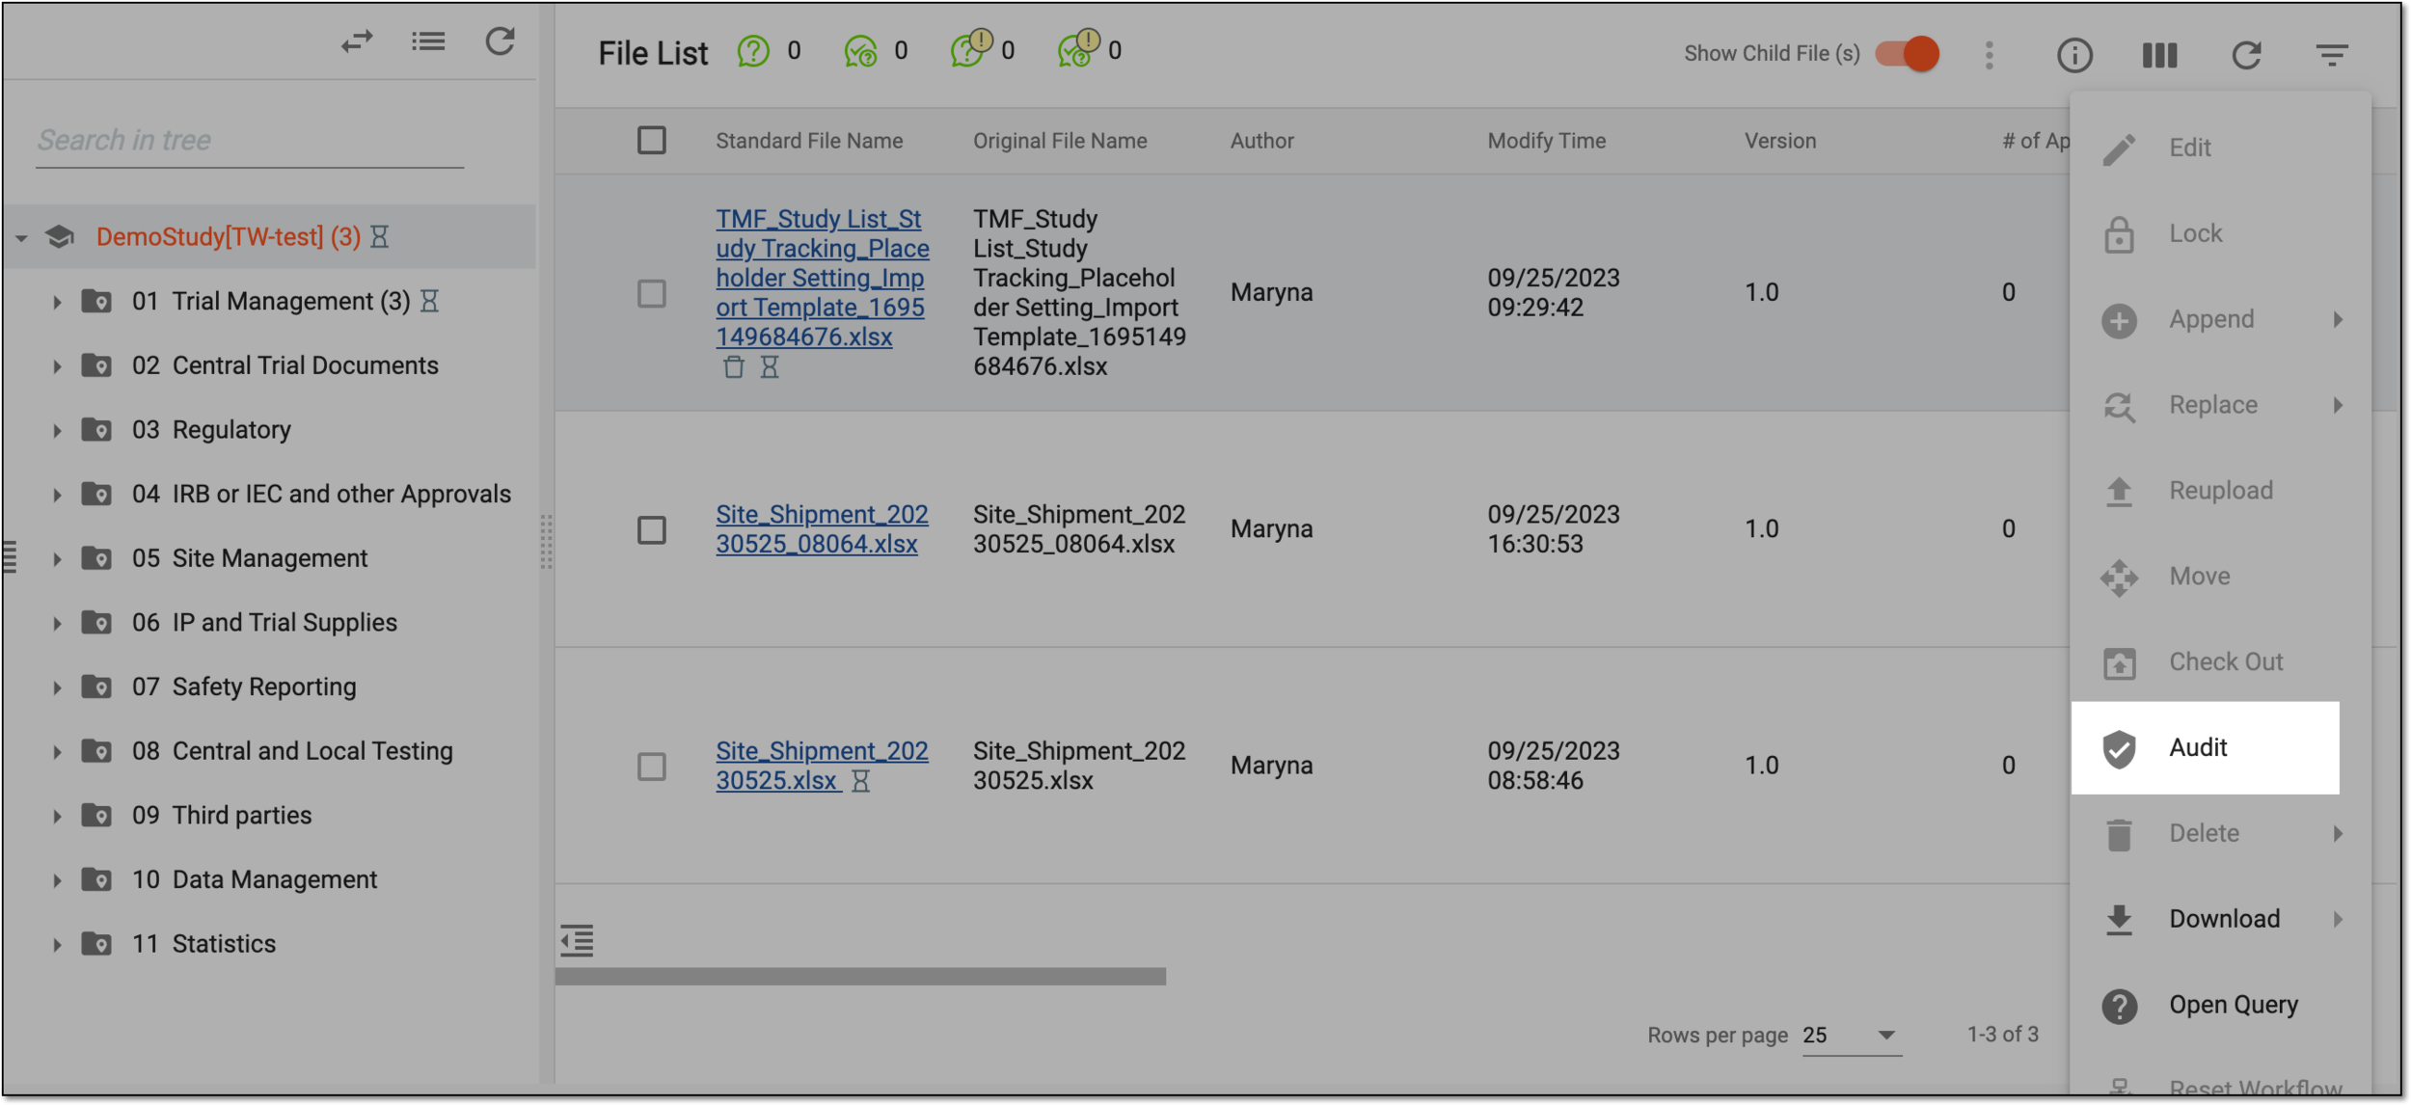Click the overdue open query icon
This screenshot has height=1105, width=2411.
pyautogui.click(x=970, y=48)
